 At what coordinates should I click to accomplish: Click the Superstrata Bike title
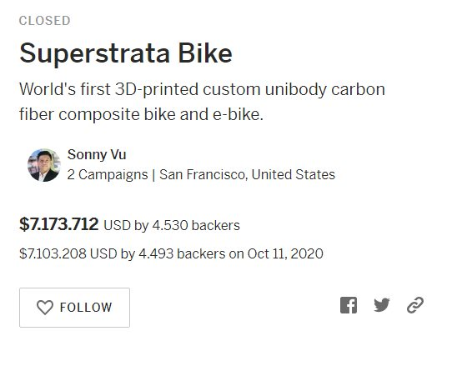pos(126,53)
